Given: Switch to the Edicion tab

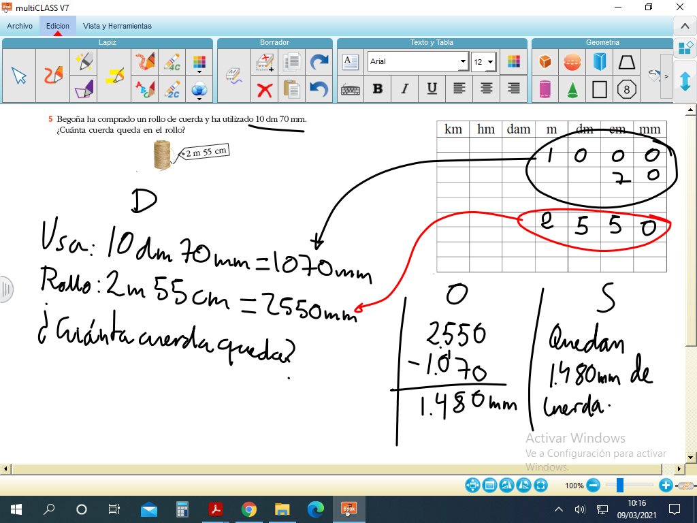Looking at the screenshot, I should pos(58,26).
